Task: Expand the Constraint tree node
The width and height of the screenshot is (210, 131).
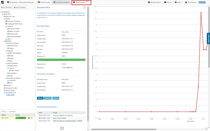Action: click(x=8, y=81)
